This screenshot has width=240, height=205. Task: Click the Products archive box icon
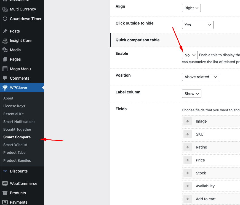pyautogui.click(x=5, y=193)
